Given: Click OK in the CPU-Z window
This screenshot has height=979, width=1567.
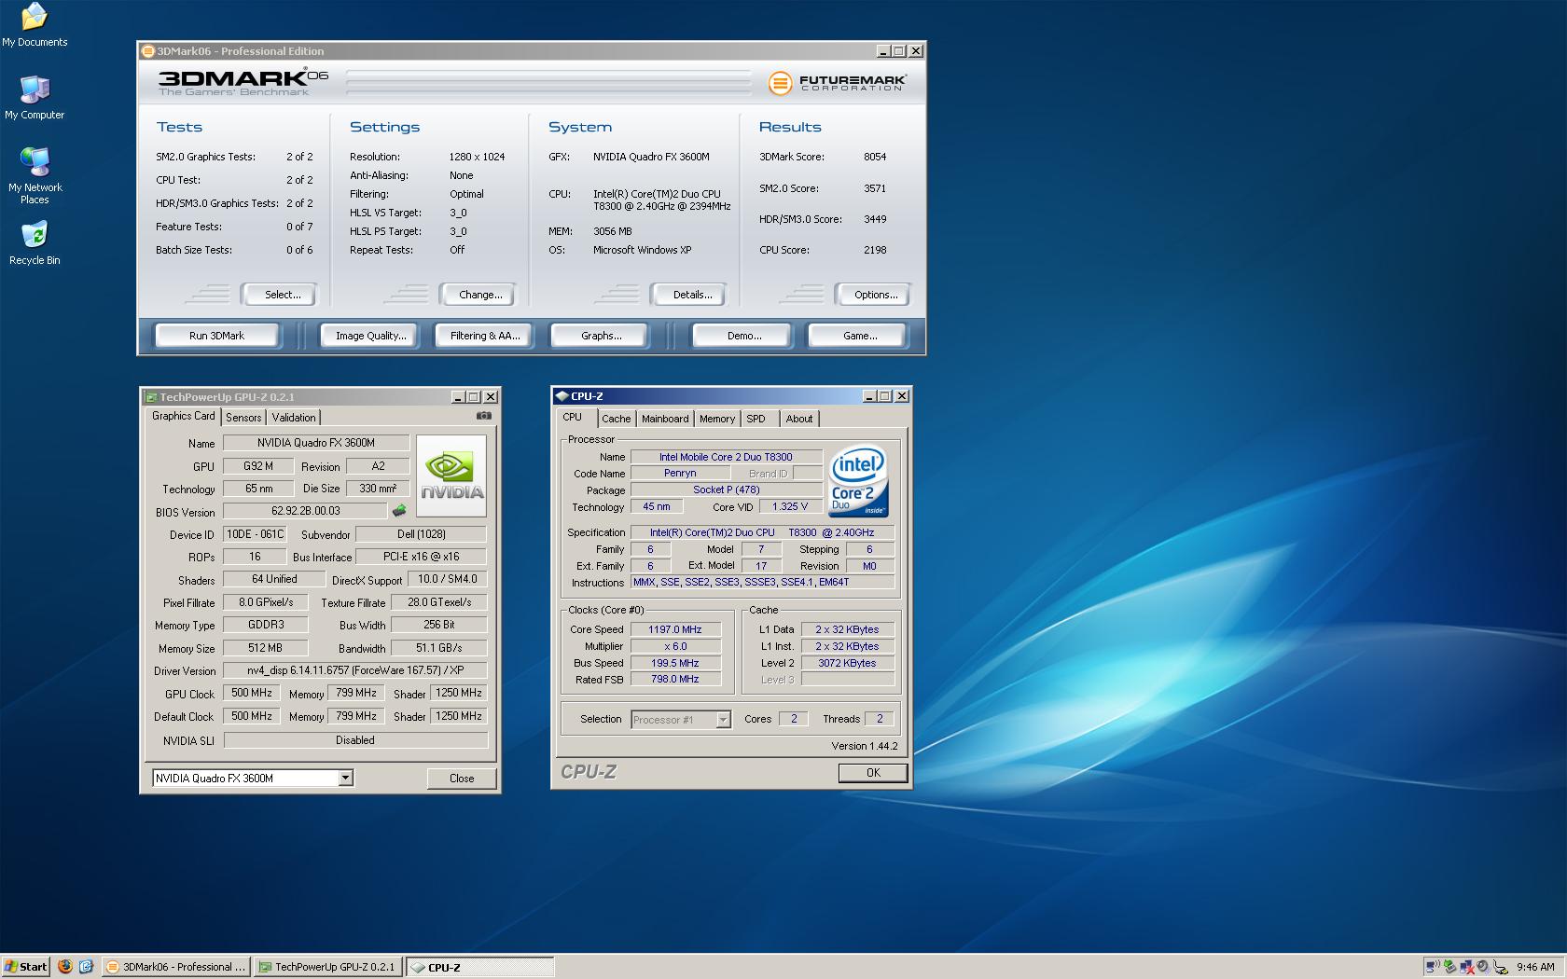Looking at the screenshot, I should tap(873, 773).
